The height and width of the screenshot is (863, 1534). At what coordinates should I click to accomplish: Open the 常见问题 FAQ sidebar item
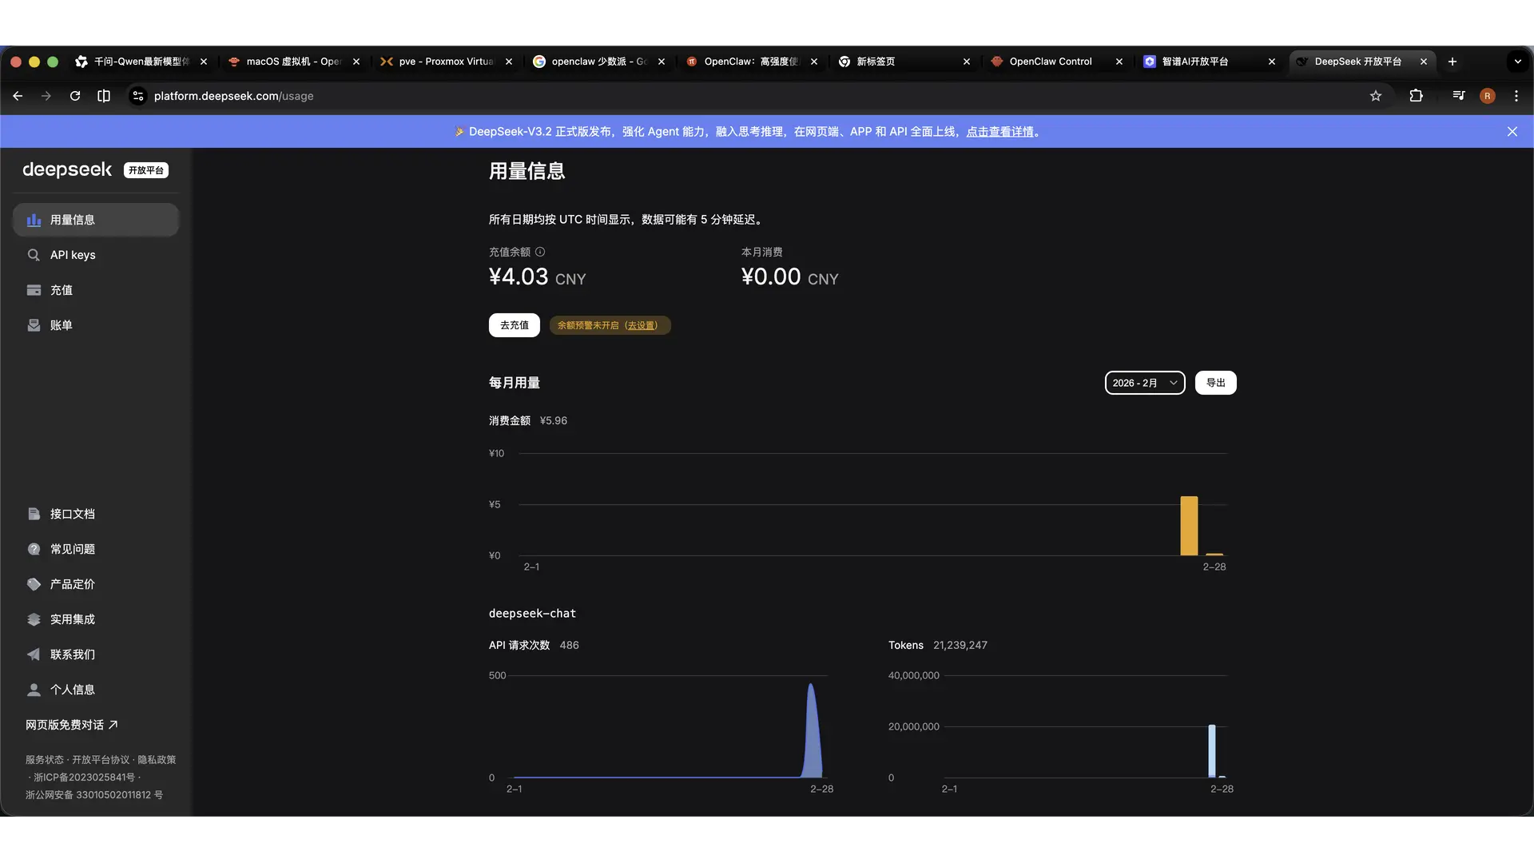tap(72, 549)
